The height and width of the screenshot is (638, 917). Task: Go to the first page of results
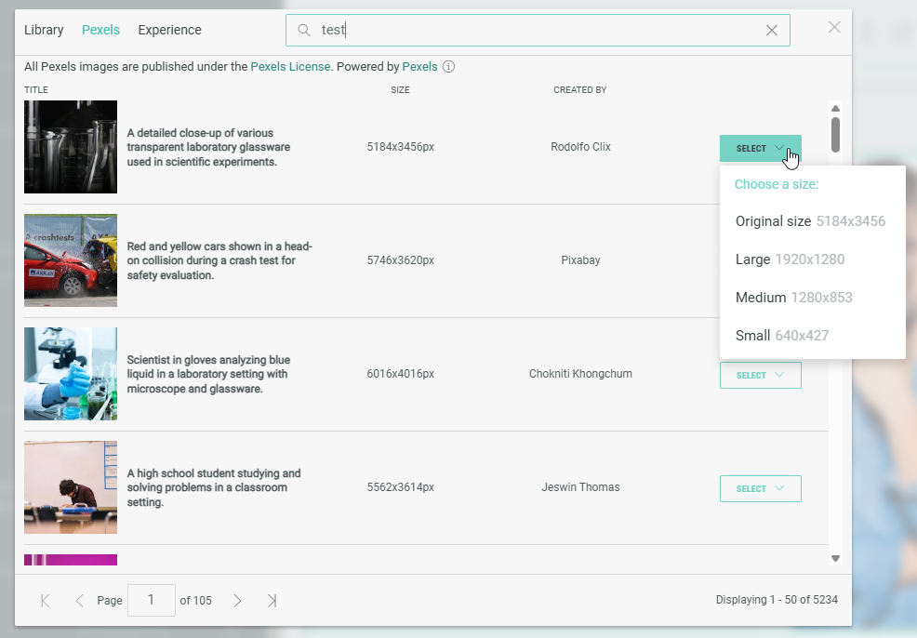click(x=45, y=601)
